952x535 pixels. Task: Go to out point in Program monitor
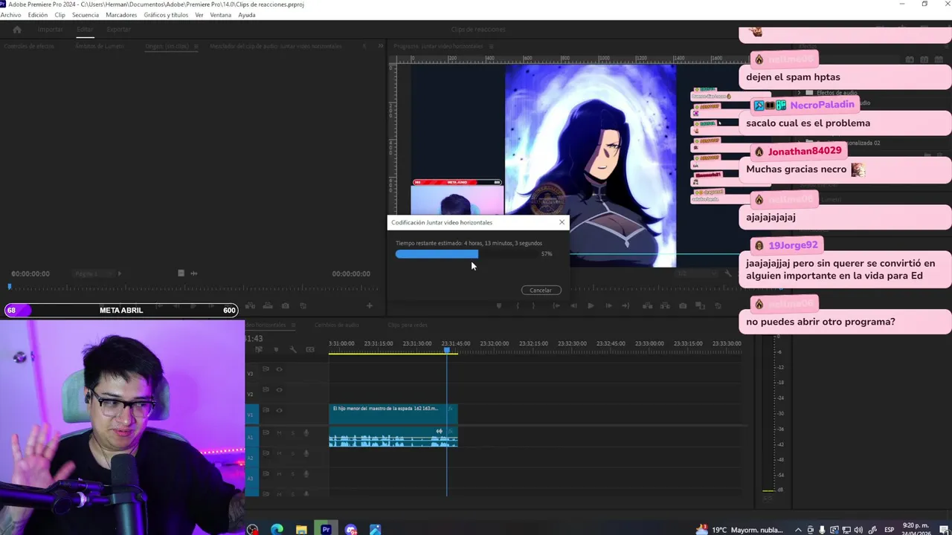point(627,305)
